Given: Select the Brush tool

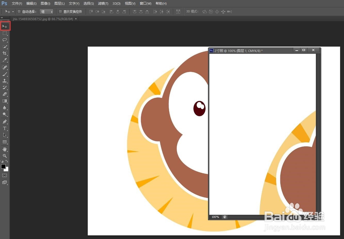Looking at the screenshot, I should (x=4, y=74).
